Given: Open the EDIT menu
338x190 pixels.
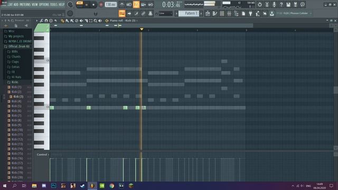Looking at the screenshot, I should click(10, 5).
